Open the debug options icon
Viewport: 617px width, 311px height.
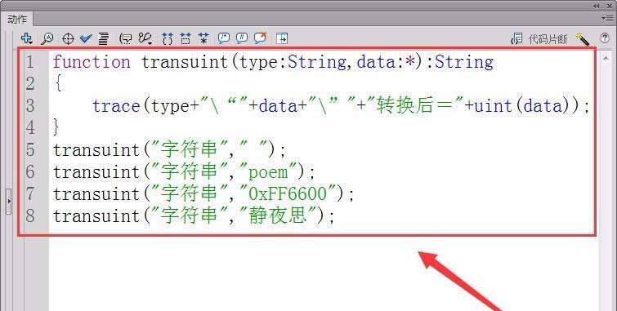(x=145, y=38)
